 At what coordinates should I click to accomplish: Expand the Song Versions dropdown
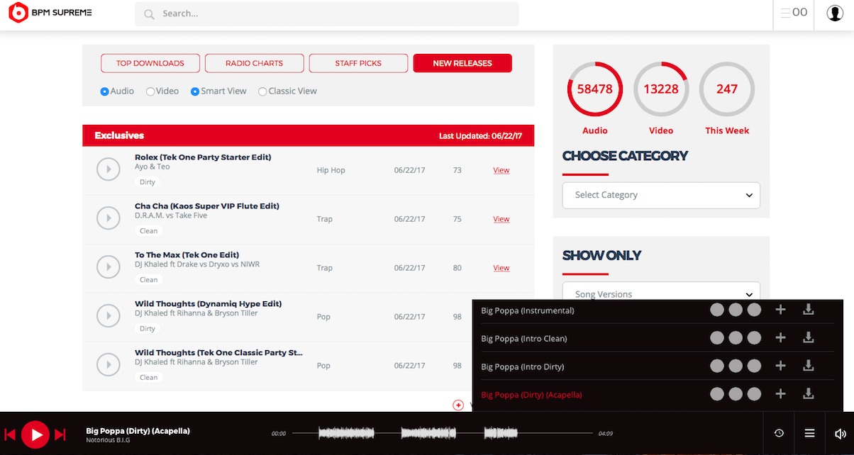[661, 291]
